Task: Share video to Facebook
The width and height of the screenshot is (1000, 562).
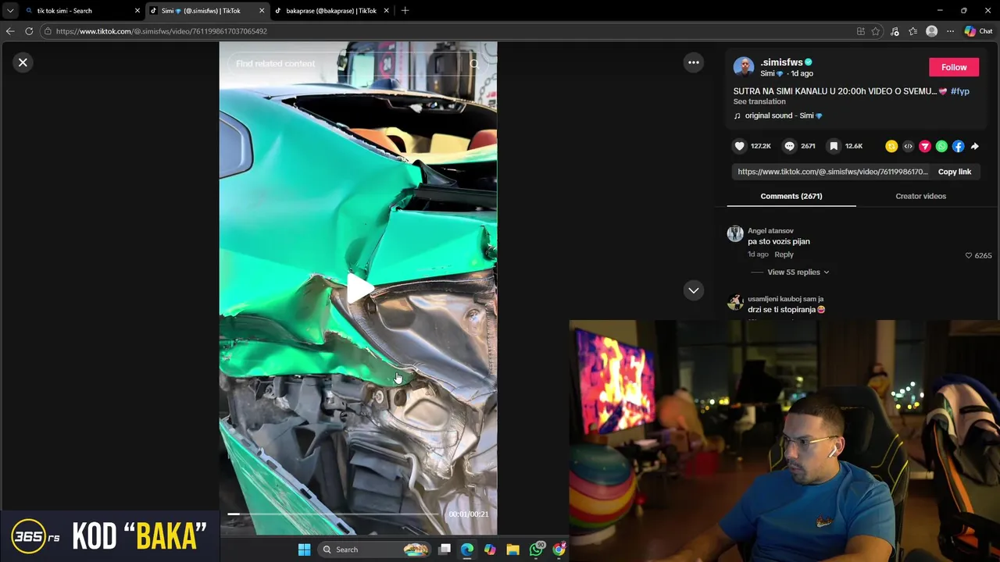Action: click(x=958, y=146)
